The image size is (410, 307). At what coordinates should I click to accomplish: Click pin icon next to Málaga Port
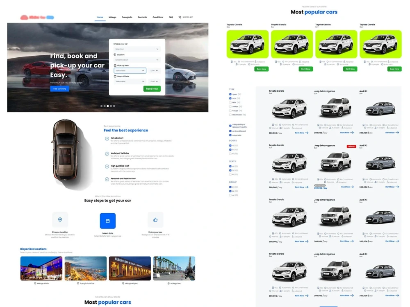click(169, 283)
